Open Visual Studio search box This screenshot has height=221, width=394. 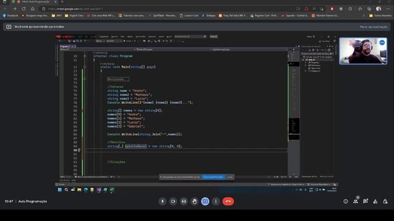[190, 37]
